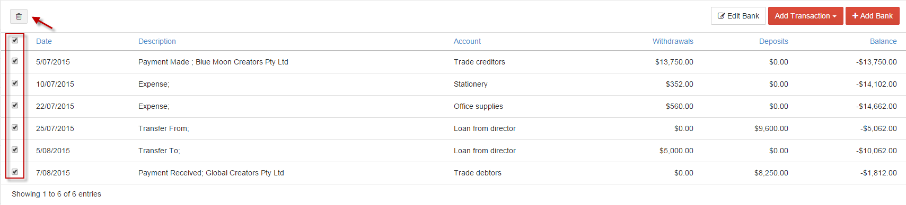
Task: Select the Global Creators Pty Ltd row
Action: 453,173
